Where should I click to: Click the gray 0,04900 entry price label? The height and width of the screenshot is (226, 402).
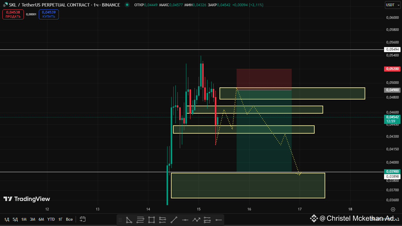392,90
